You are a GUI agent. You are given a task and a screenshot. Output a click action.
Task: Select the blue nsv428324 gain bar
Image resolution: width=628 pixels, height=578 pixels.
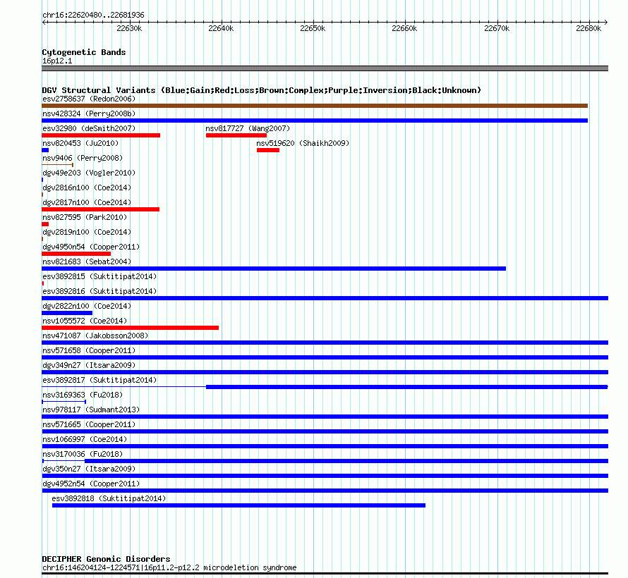[315, 121]
